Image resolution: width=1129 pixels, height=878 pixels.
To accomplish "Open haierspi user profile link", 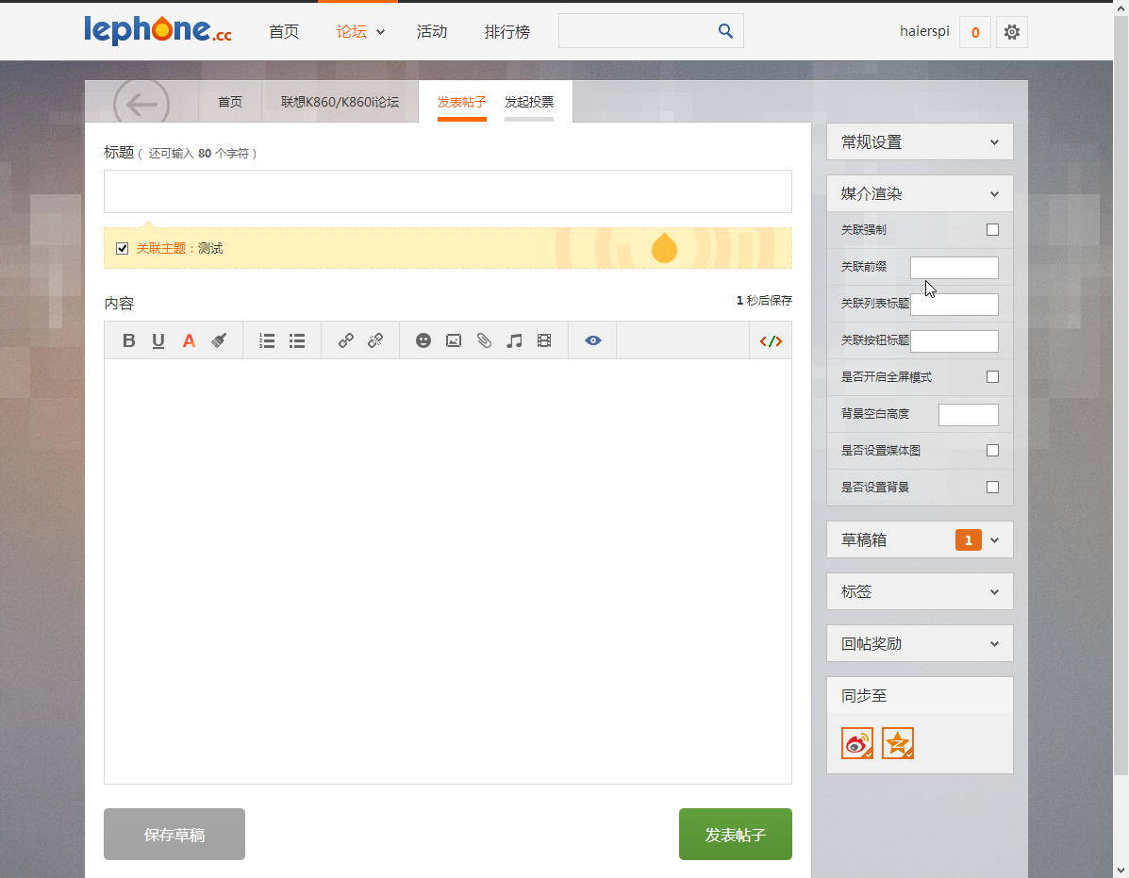I will tap(924, 31).
